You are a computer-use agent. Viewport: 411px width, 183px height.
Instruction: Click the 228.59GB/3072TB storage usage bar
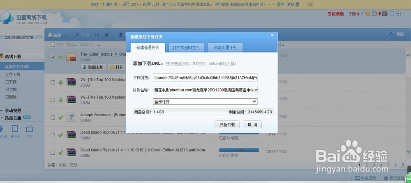(21, 38)
